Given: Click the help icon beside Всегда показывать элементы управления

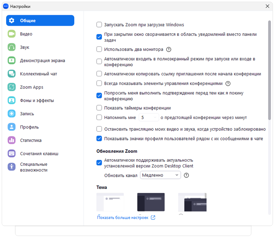Looking at the screenshot, I should tap(228, 84).
